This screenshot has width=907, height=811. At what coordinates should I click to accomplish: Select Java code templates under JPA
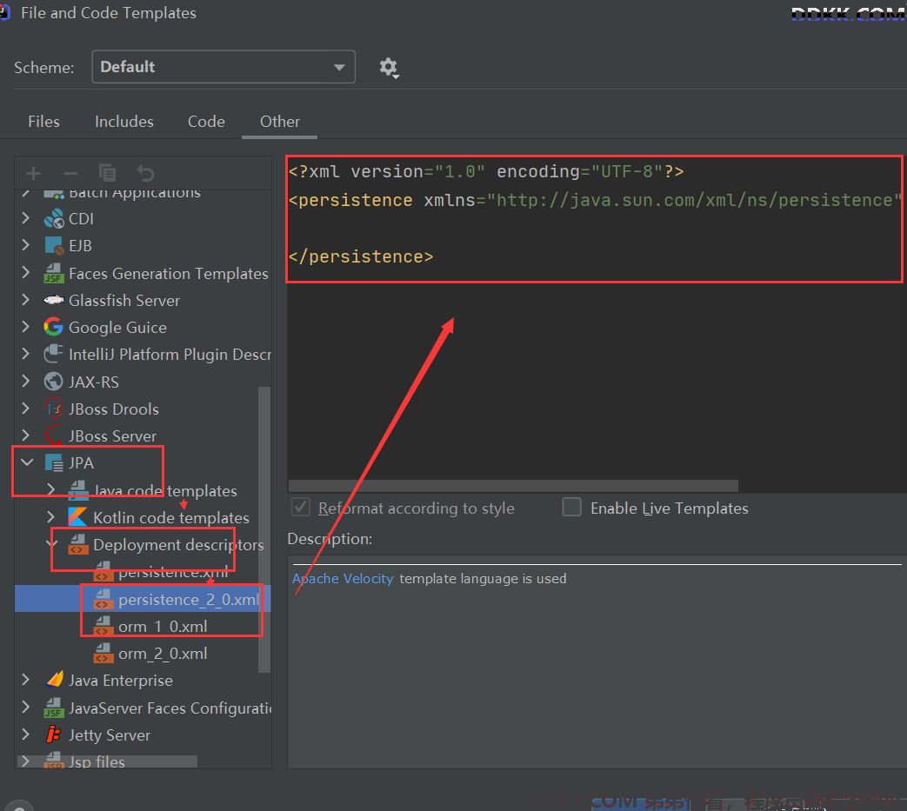pos(165,491)
